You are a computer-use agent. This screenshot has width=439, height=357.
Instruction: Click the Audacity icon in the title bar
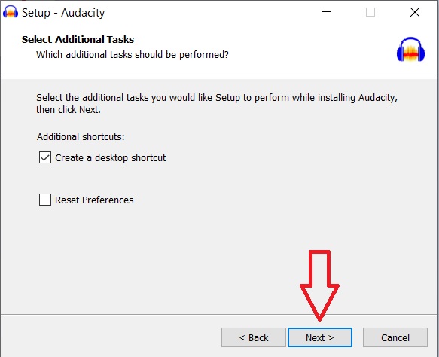11,12
